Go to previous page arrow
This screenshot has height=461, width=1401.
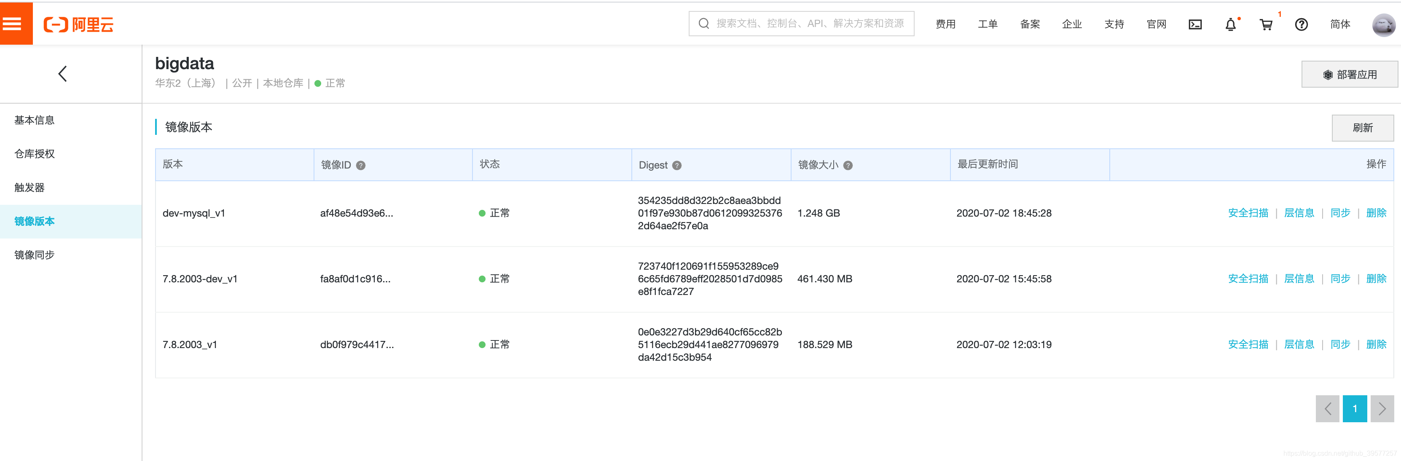[1327, 409]
